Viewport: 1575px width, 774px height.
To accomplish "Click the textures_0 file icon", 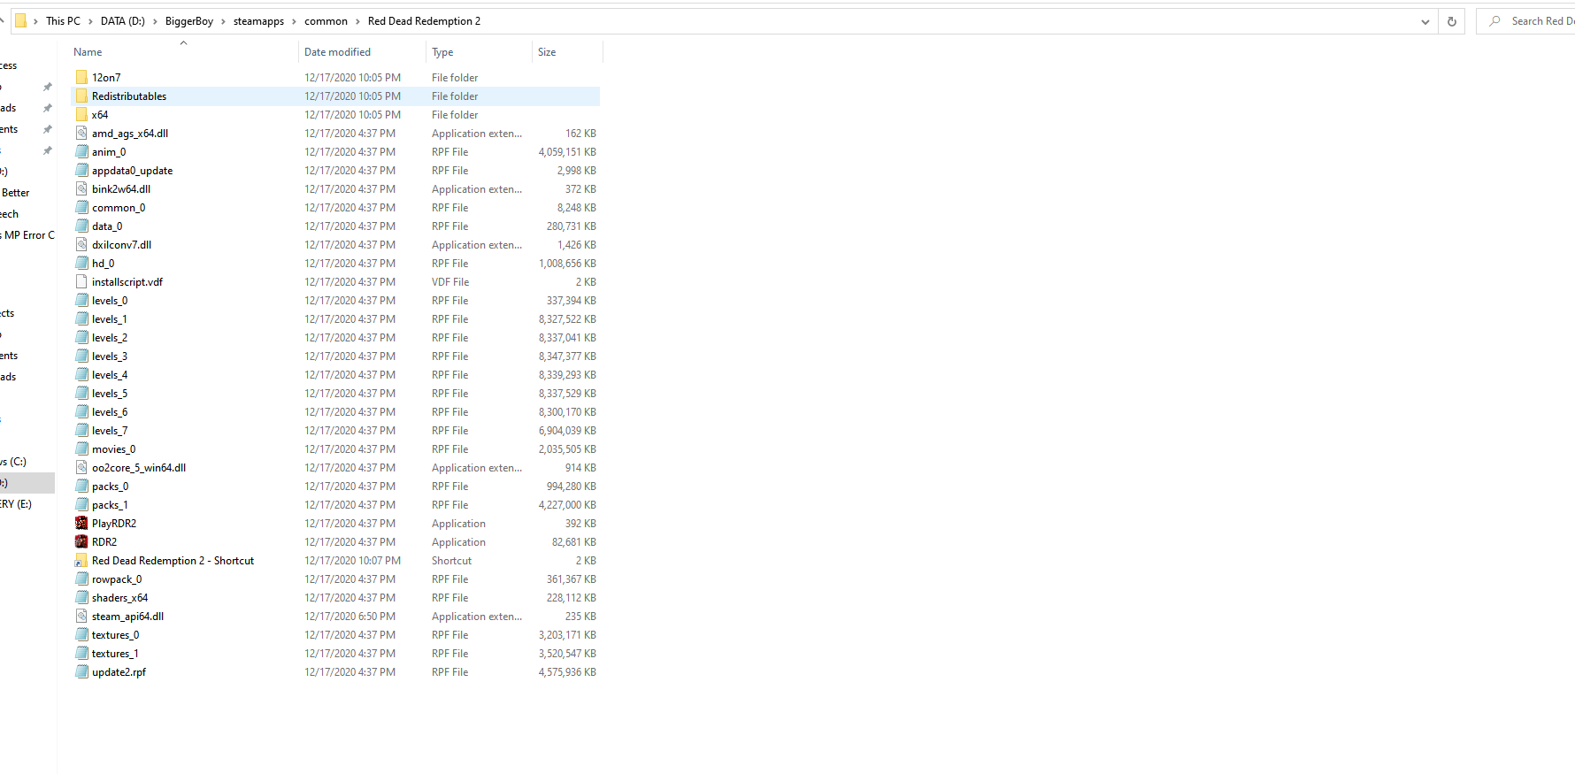I will tap(81, 634).
